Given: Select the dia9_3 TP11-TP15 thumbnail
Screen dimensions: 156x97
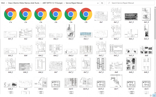Looking at the screenshot, I should pos(56,84).
